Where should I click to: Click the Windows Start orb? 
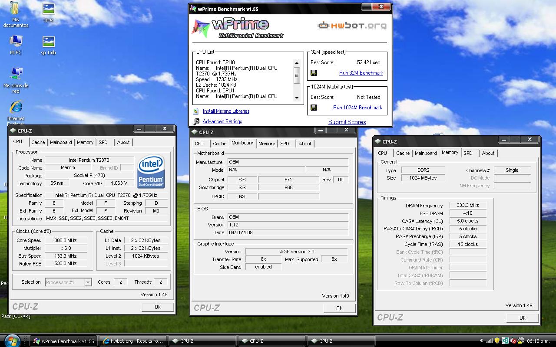coord(12,340)
